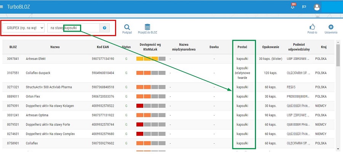Sort by Dostępność wg KtoMaLek header
343x154 pixels.
[x=150, y=47]
